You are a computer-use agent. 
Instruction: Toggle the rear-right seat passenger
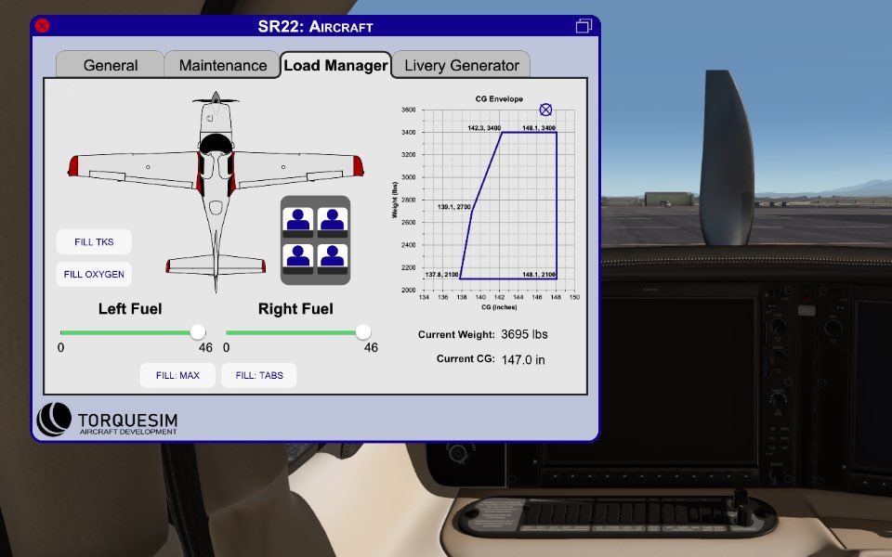click(x=333, y=259)
